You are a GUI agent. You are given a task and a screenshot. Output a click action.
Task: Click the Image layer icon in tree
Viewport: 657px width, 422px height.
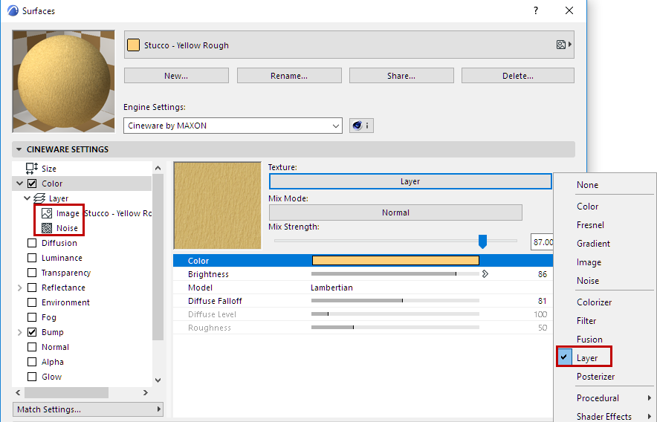(47, 213)
